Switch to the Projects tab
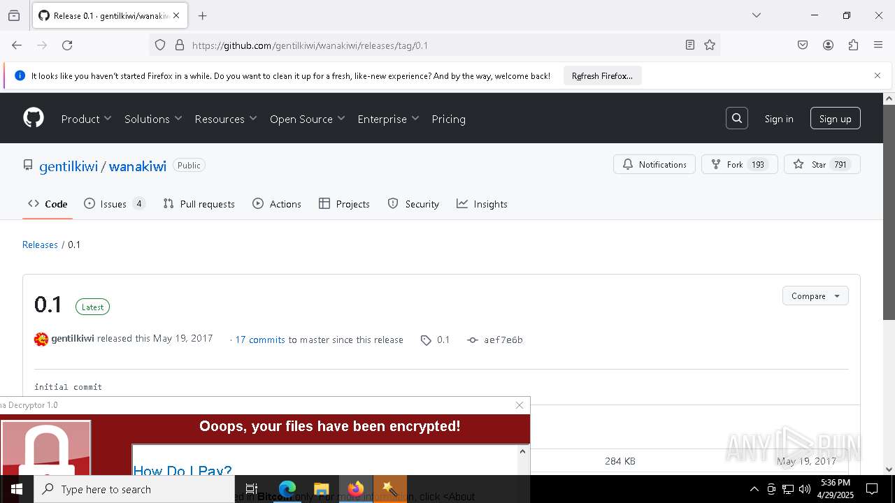Screen dimensions: 895x503 [344, 204]
